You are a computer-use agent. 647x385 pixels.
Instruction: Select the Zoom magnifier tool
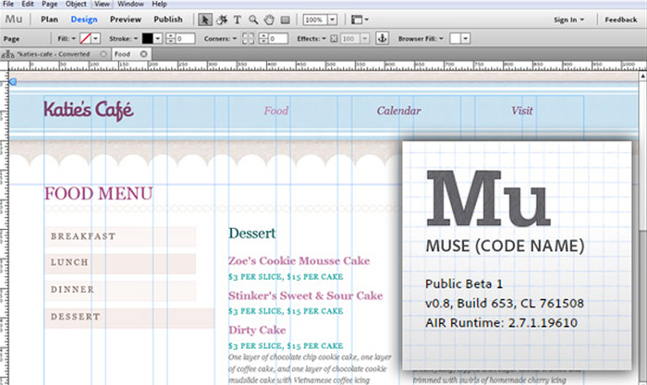(253, 19)
